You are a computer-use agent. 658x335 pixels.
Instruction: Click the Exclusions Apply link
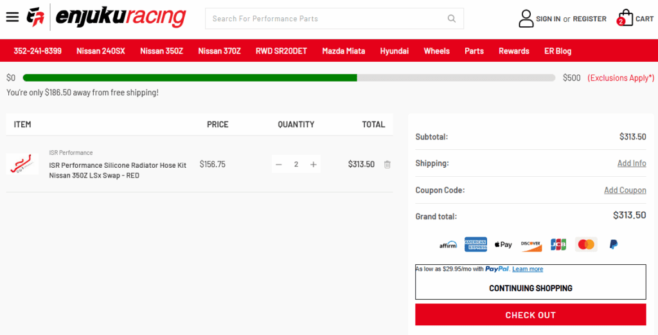point(621,78)
